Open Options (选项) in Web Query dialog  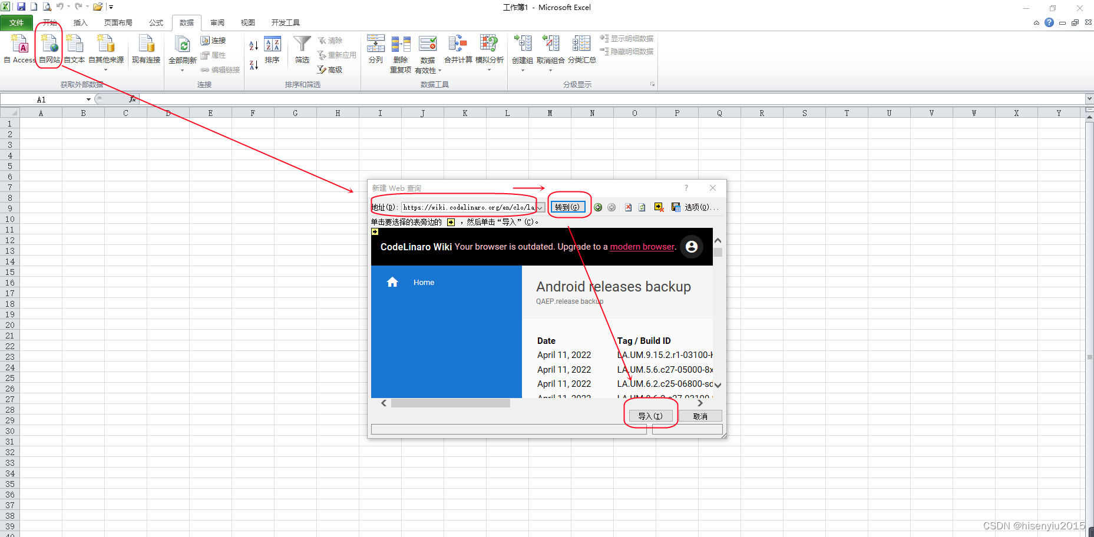[x=702, y=207]
